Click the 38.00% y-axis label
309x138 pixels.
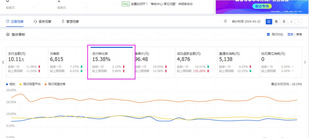[x=11, y=90]
